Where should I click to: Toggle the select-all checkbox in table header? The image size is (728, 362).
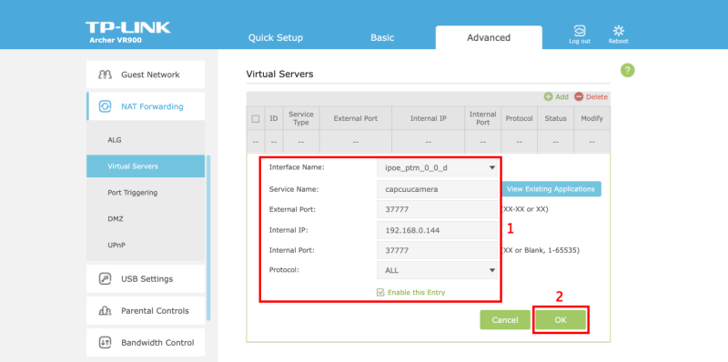[256, 119]
